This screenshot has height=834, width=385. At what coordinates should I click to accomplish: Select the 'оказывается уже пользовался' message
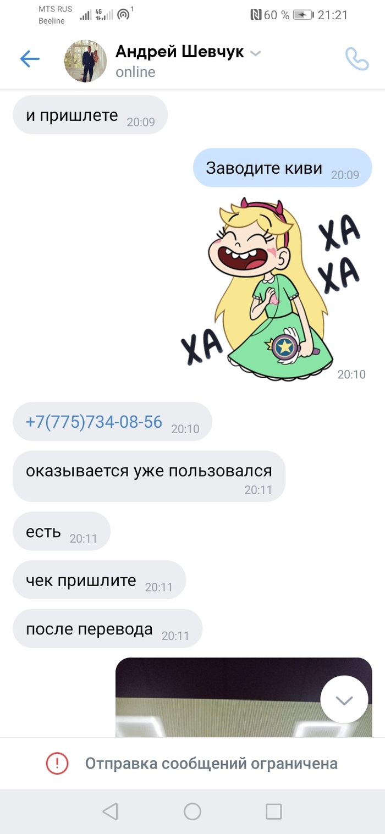tap(149, 476)
